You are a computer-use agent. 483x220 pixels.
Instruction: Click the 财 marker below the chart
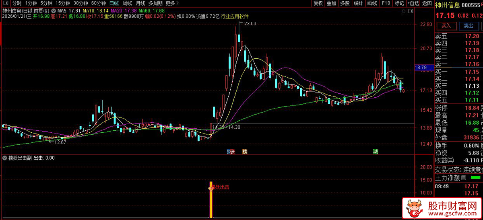228,152
